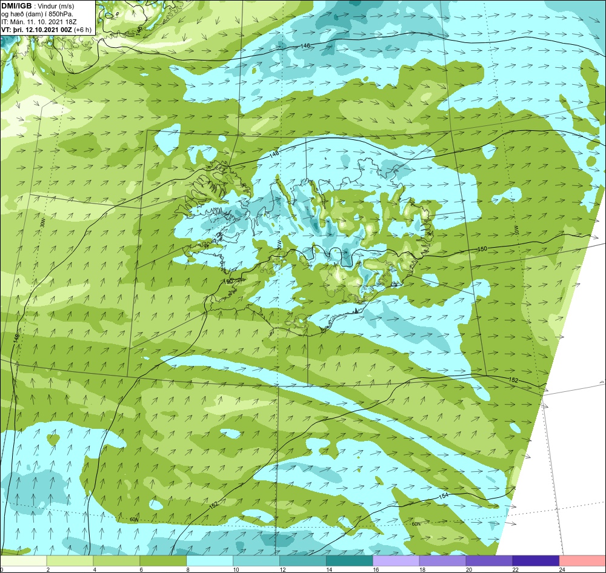Pick the palest 0–2 m/s legend swatch
This screenshot has width=606, height=573.
click(23, 561)
